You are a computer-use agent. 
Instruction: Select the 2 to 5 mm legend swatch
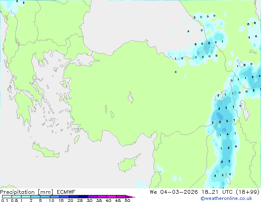coord(35,197)
